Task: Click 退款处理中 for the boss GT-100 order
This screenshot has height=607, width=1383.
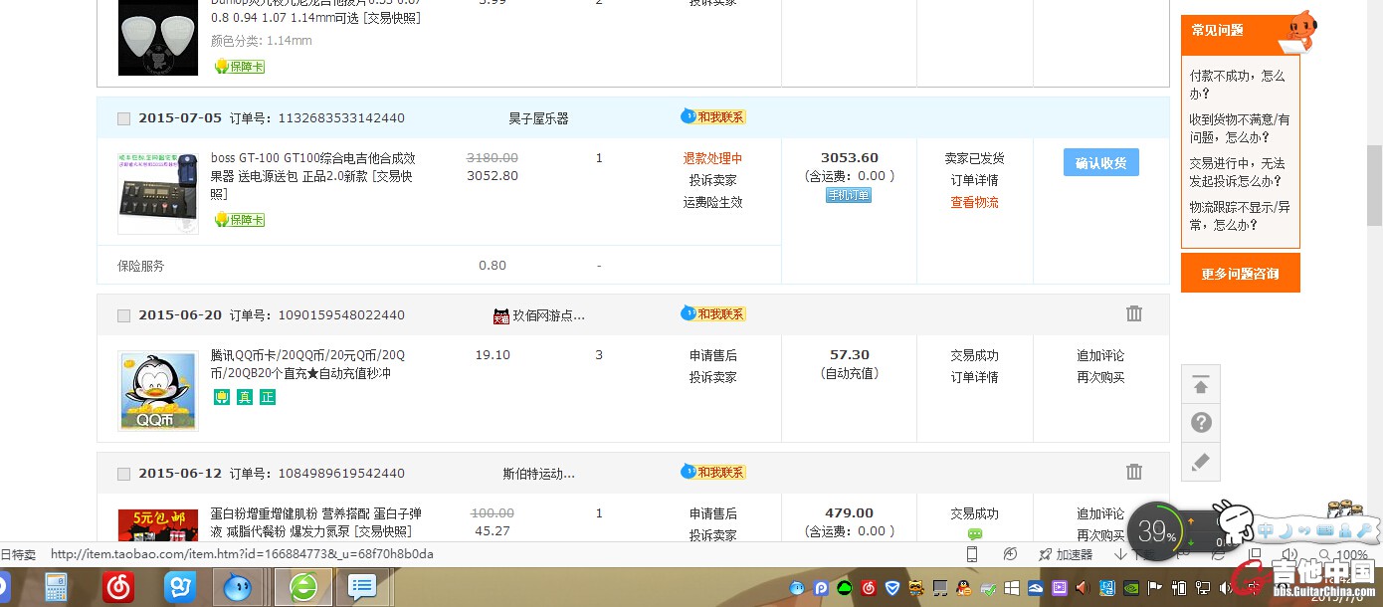Action: tap(712, 158)
